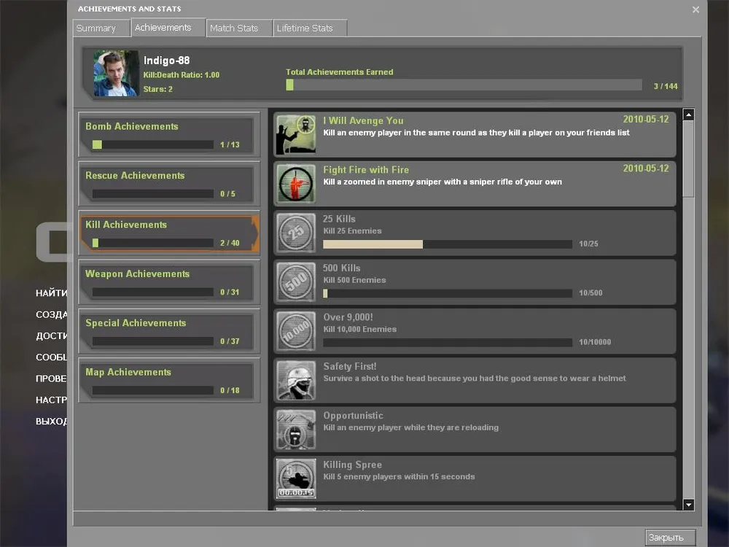Select the Weapon Achievements category
729x547 pixels.
(169, 282)
